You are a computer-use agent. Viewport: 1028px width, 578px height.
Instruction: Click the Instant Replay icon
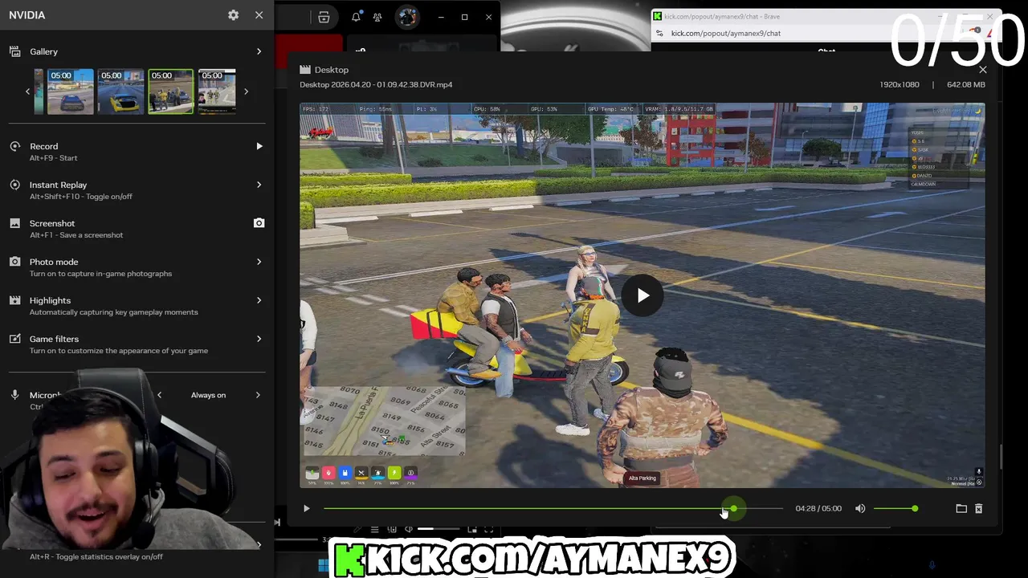14,185
